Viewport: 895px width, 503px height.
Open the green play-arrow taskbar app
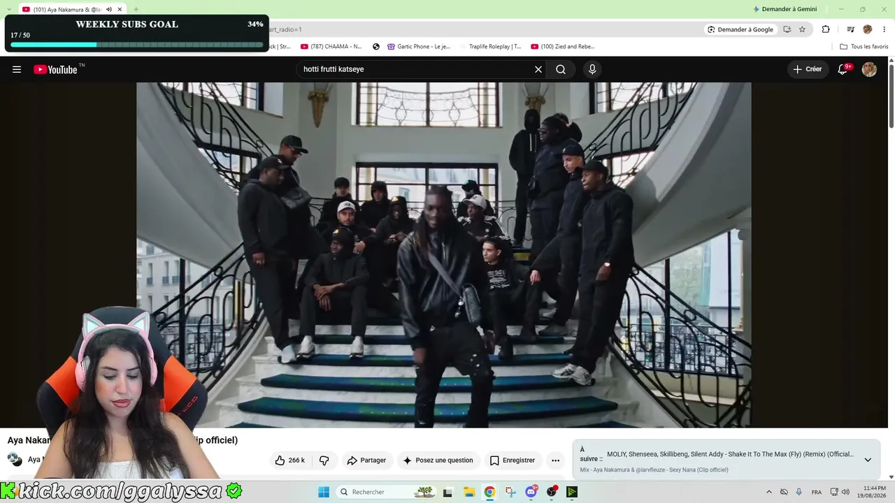572,492
